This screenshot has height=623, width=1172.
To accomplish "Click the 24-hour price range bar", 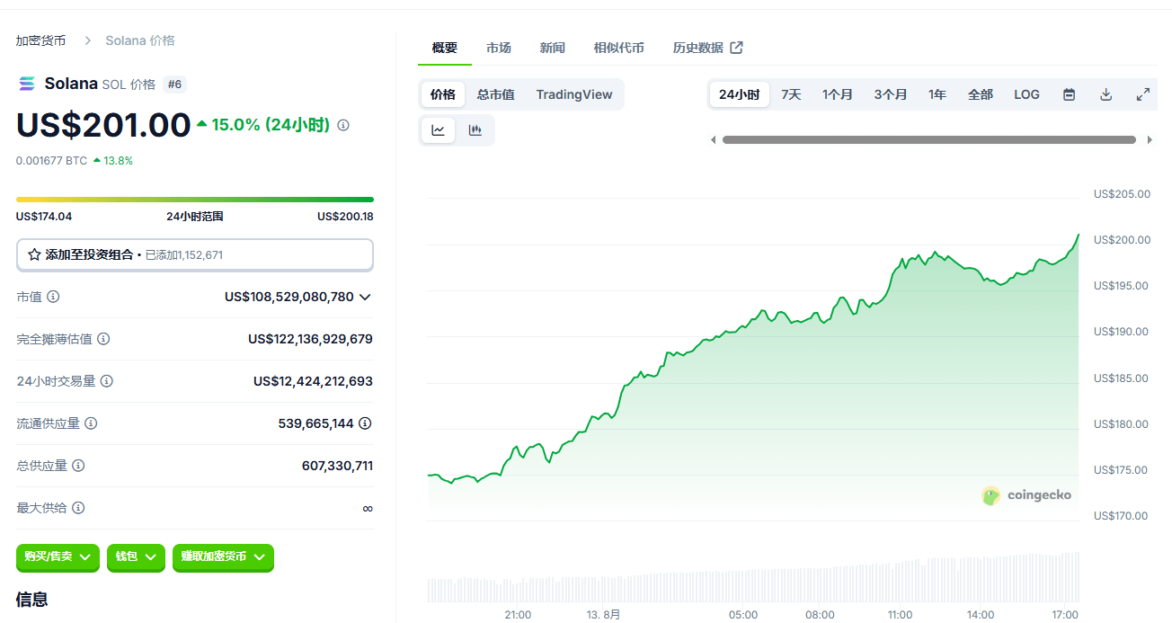I will (195, 200).
